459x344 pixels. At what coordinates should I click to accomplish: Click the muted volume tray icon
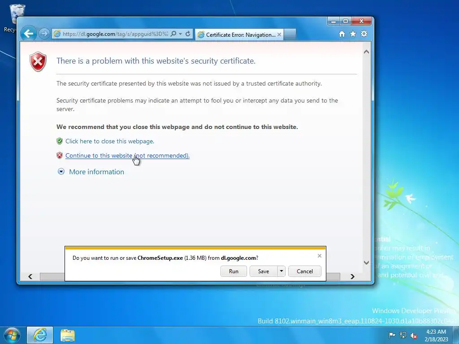click(x=414, y=335)
